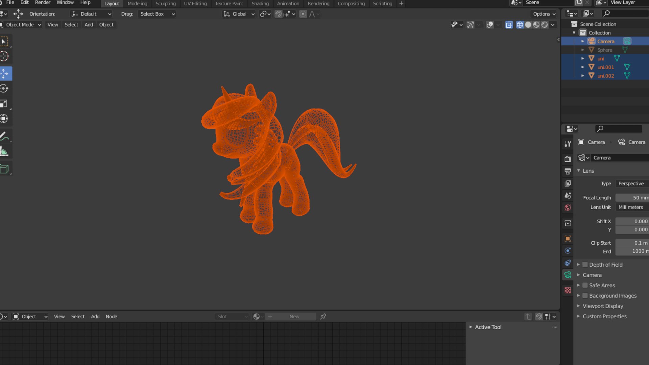Screen dimensions: 649x365
Task: Toggle viewport overlays
Action: pyautogui.click(x=490, y=25)
